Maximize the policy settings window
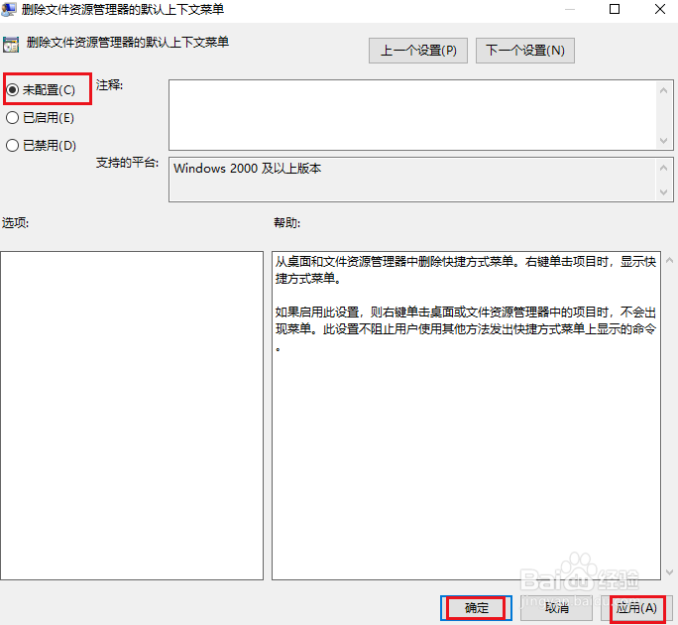Screen dimensions: 678x625 tap(615, 9)
